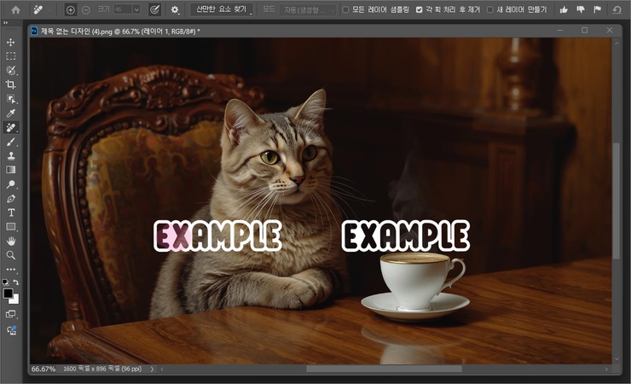The width and height of the screenshot is (631, 384).
Task: Select the Eyedropper tool
Action: (11, 113)
